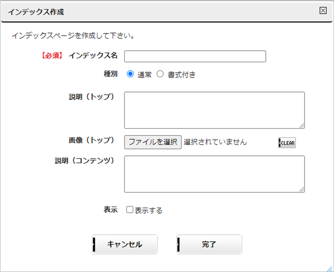Close the インデックス作成 dialog with X icon
This screenshot has width=334, height=272.
point(323,11)
